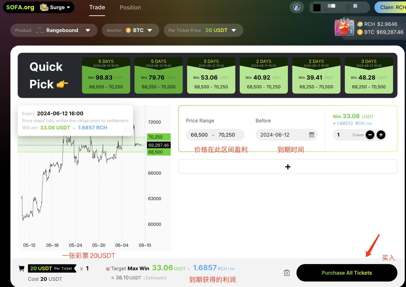This screenshot has height=287, width=406.
Task: Pick the 2 days Win 40.92 card
Action: (x=264, y=75)
